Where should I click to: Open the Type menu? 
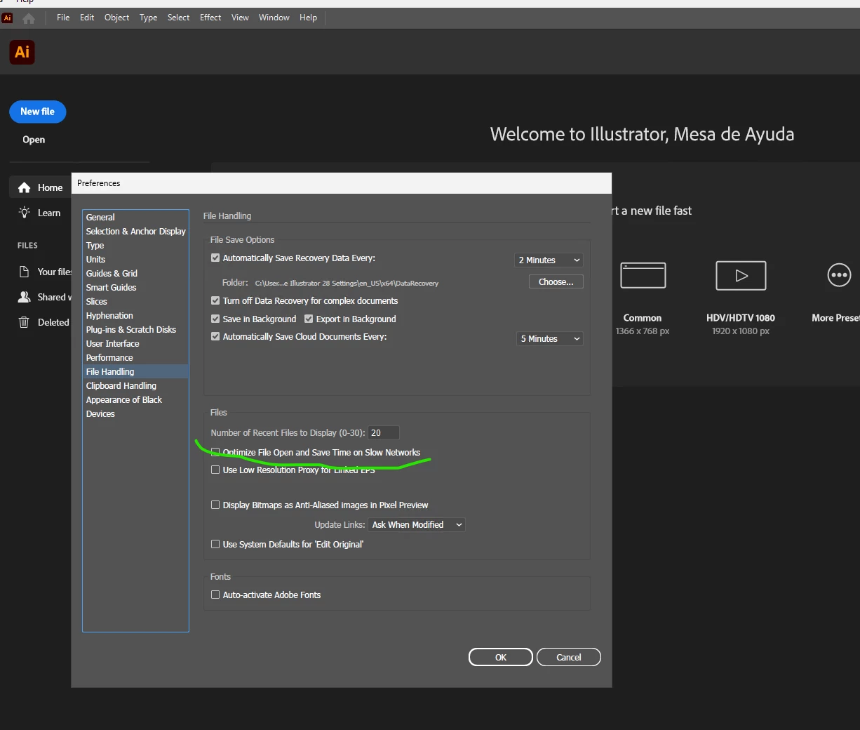pos(148,18)
